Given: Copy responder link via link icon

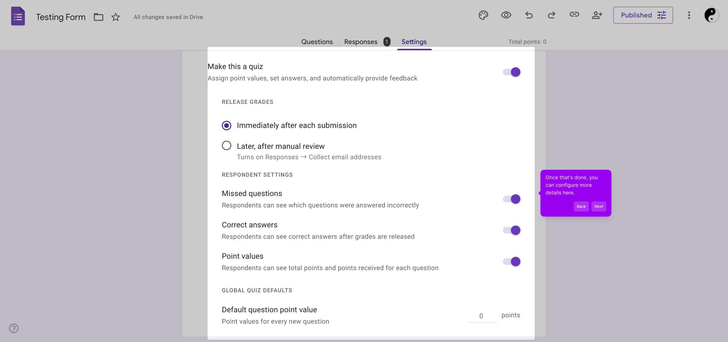Looking at the screenshot, I should (x=574, y=15).
